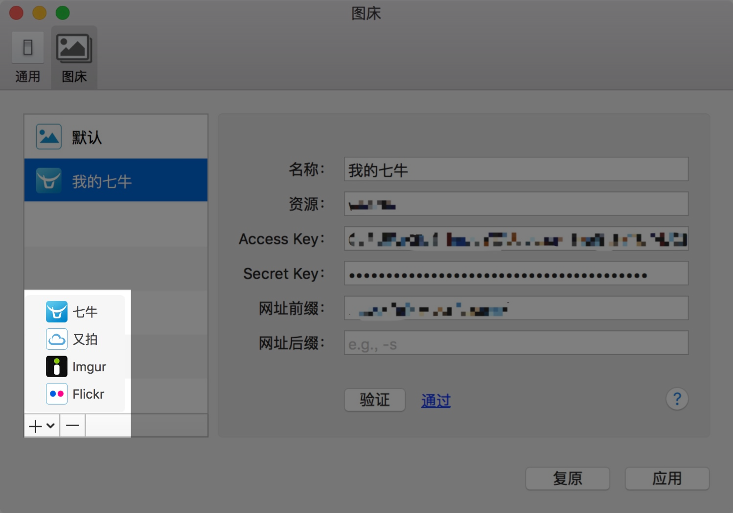Focus the Access Key field
The width and height of the screenshot is (733, 513).
click(x=516, y=239)
